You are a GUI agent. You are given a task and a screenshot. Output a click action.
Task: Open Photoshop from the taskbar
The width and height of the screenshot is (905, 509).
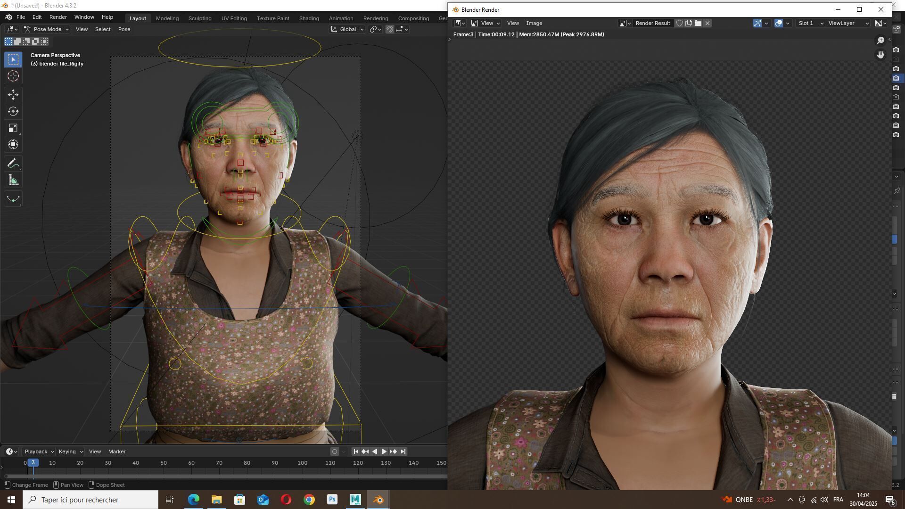[332, 500]
